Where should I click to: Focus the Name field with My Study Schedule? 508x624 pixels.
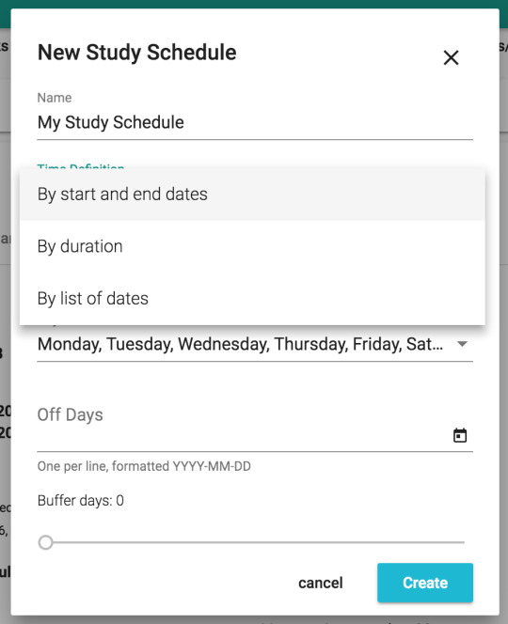tap(255, 122)
